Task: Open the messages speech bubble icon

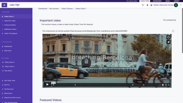Action: coord(151,5)
